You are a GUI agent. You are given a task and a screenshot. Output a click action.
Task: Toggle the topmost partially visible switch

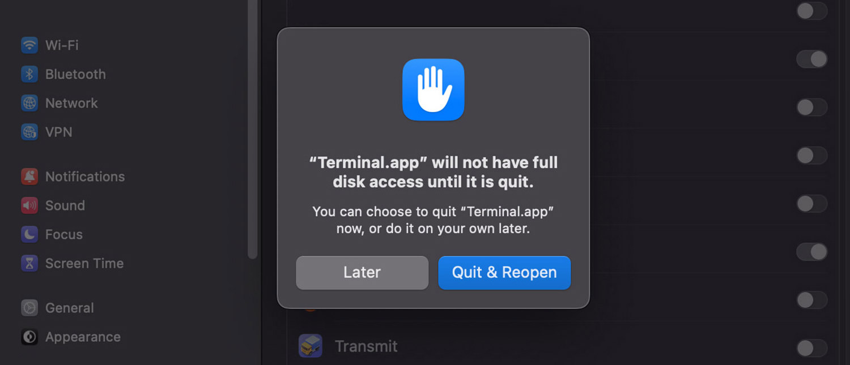tap(811, 11)
